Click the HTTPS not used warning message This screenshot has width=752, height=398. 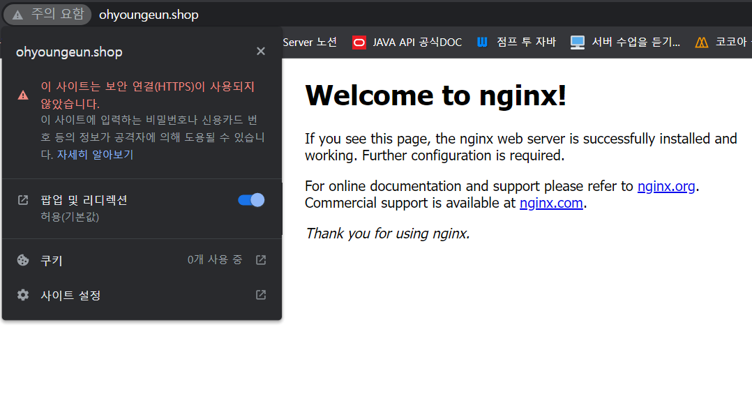(148, 95)
